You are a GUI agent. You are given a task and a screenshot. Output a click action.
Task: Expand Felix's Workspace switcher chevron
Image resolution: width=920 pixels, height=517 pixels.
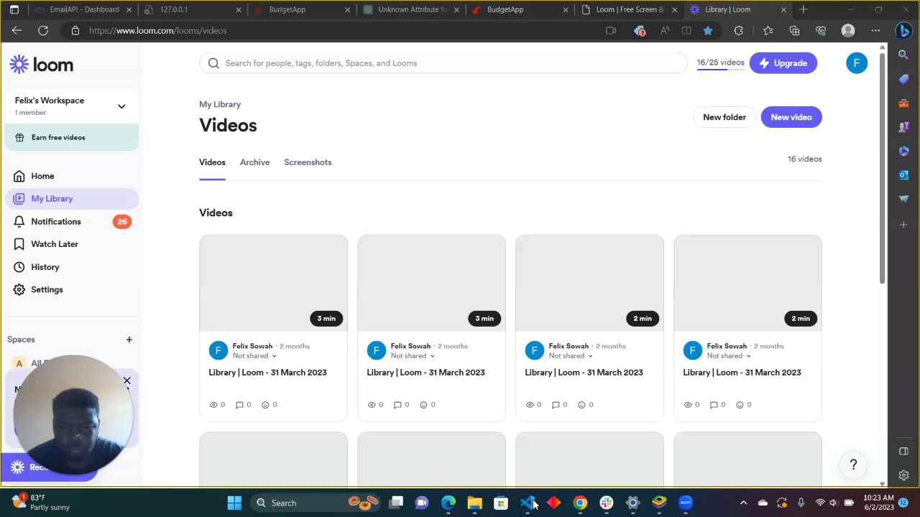click(121, 106)
